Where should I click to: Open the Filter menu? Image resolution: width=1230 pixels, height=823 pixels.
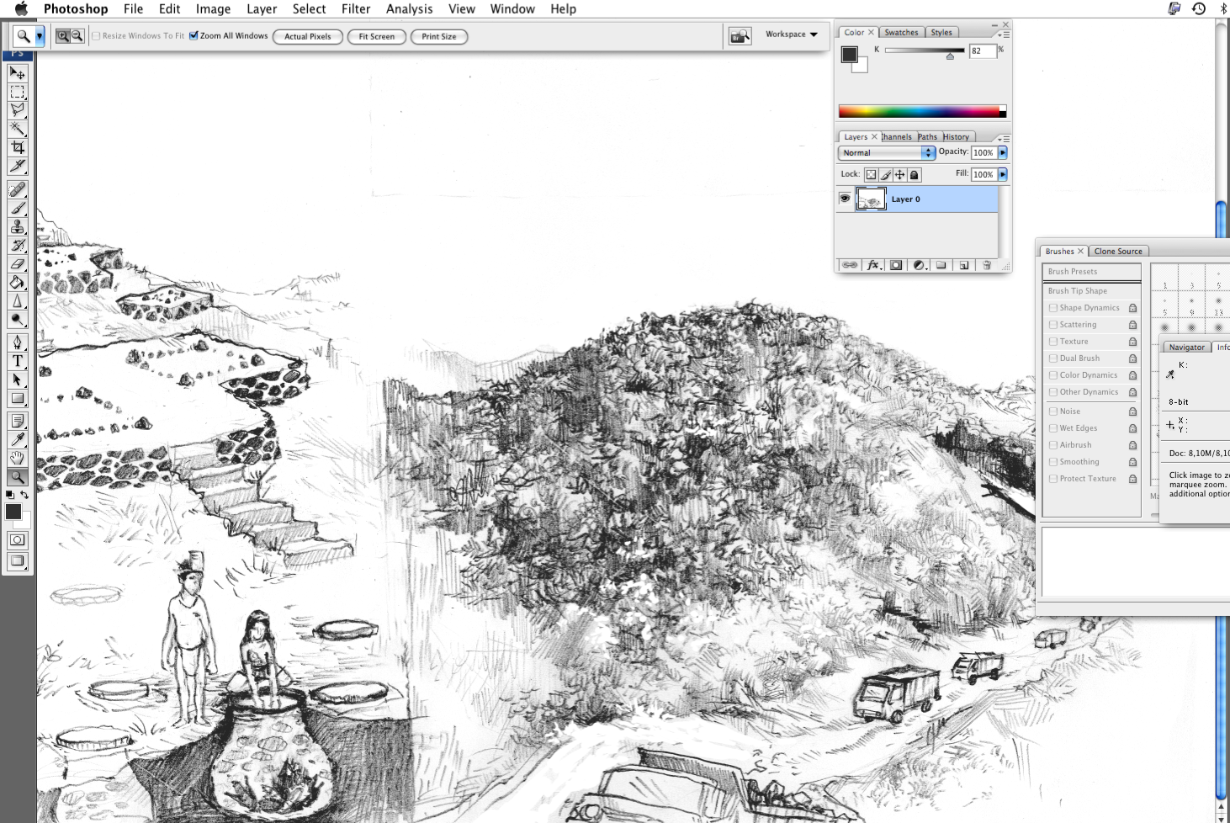[x=356, y=8]
